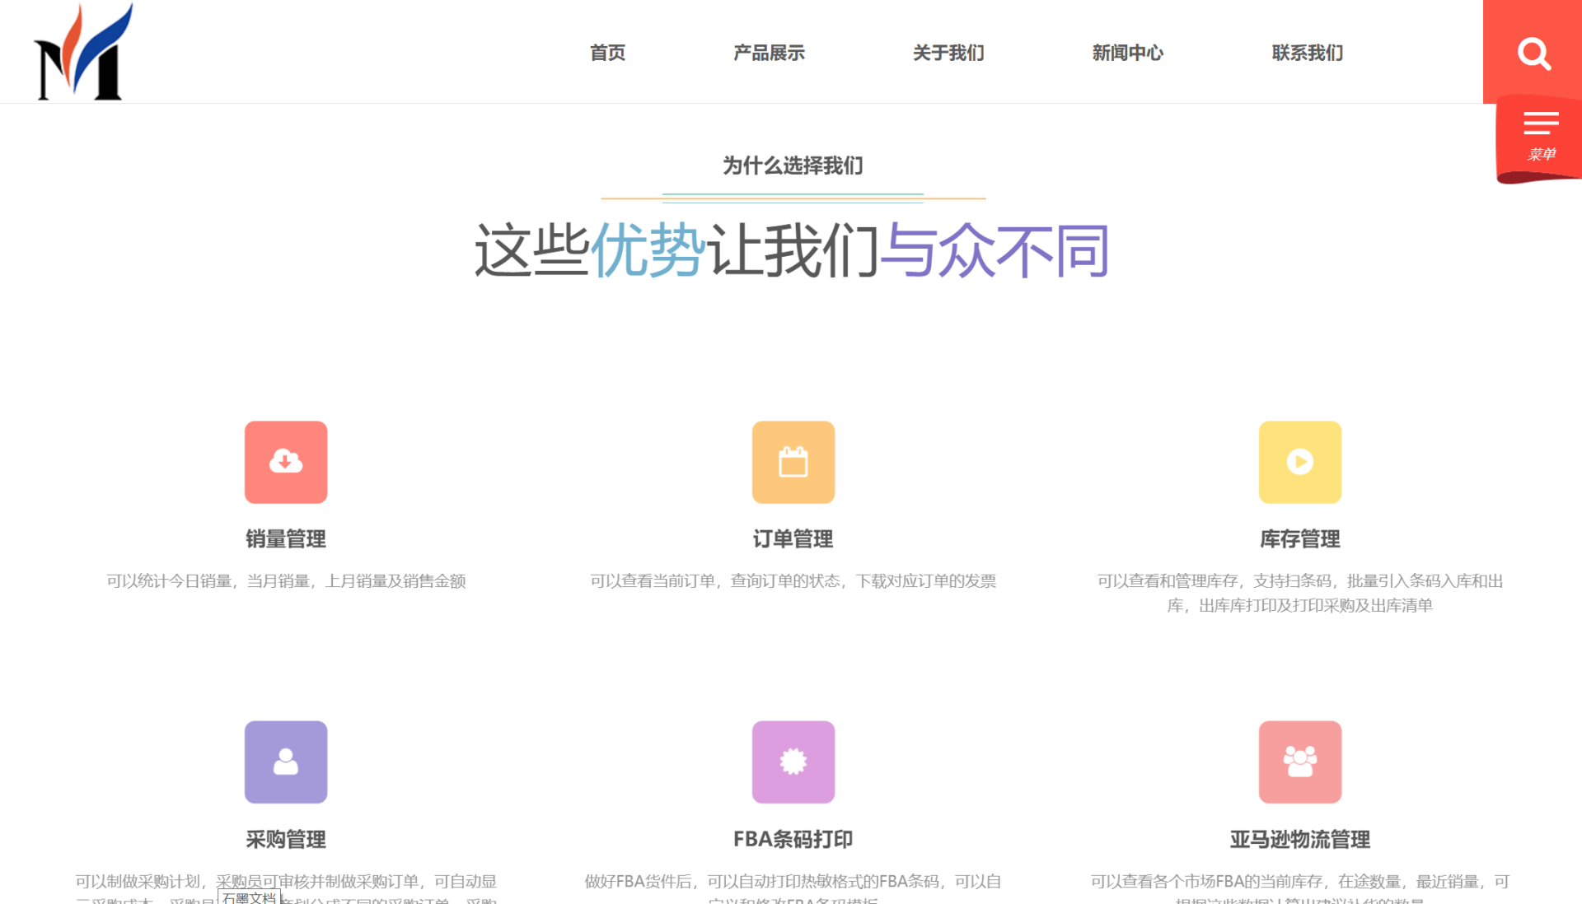Click the red search magnifier icon
Image resolution: width=1582 pixels, height=904 pixels.
pos(1533,54)
